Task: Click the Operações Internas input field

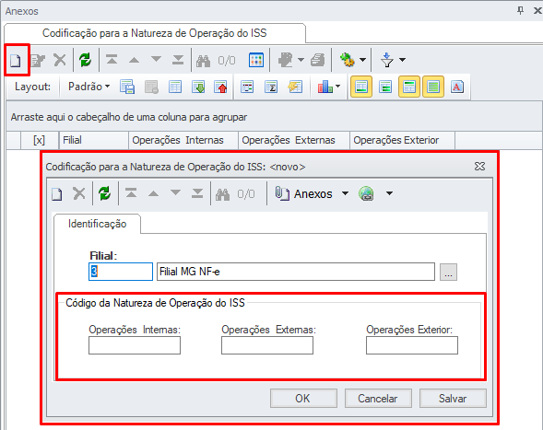Action: (x=135, y=345)
